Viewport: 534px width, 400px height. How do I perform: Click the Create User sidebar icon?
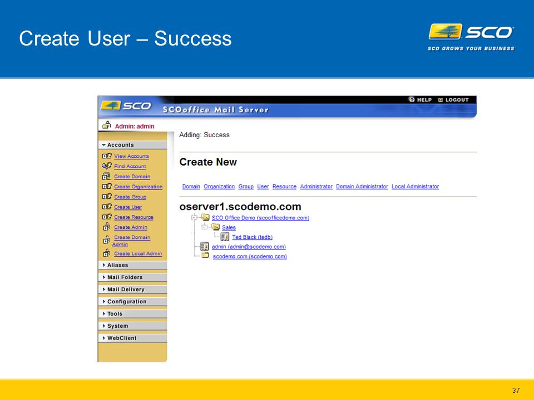pyautogui.click(x=107, y=207)
